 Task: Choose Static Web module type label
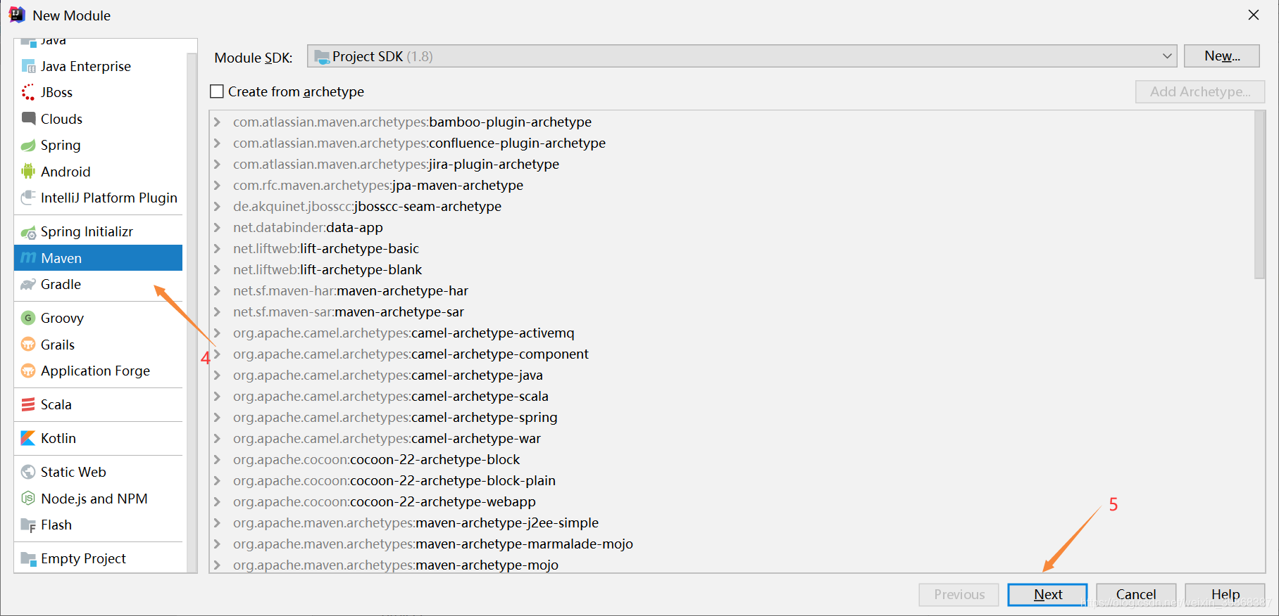click(x=73, y=472)
